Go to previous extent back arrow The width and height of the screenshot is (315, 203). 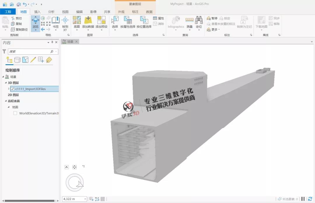click(43, 30)
